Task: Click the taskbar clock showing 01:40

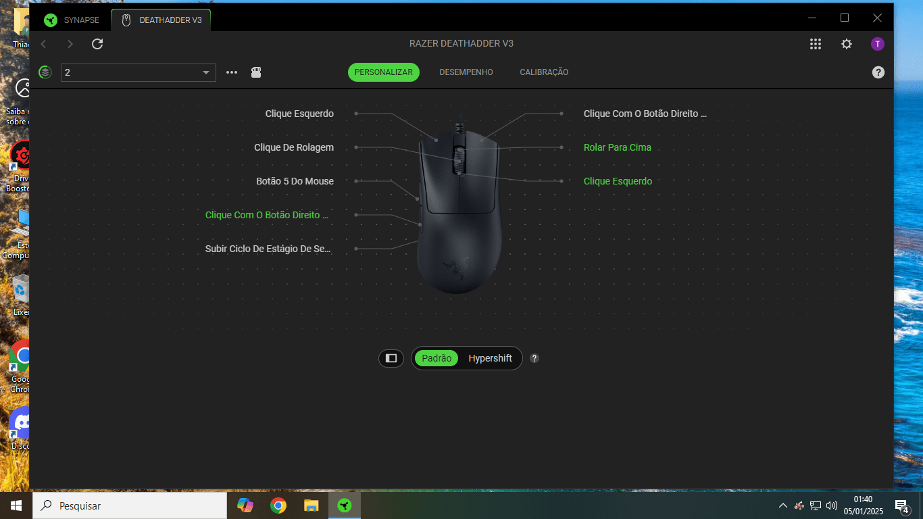Action: click(864, 505)
